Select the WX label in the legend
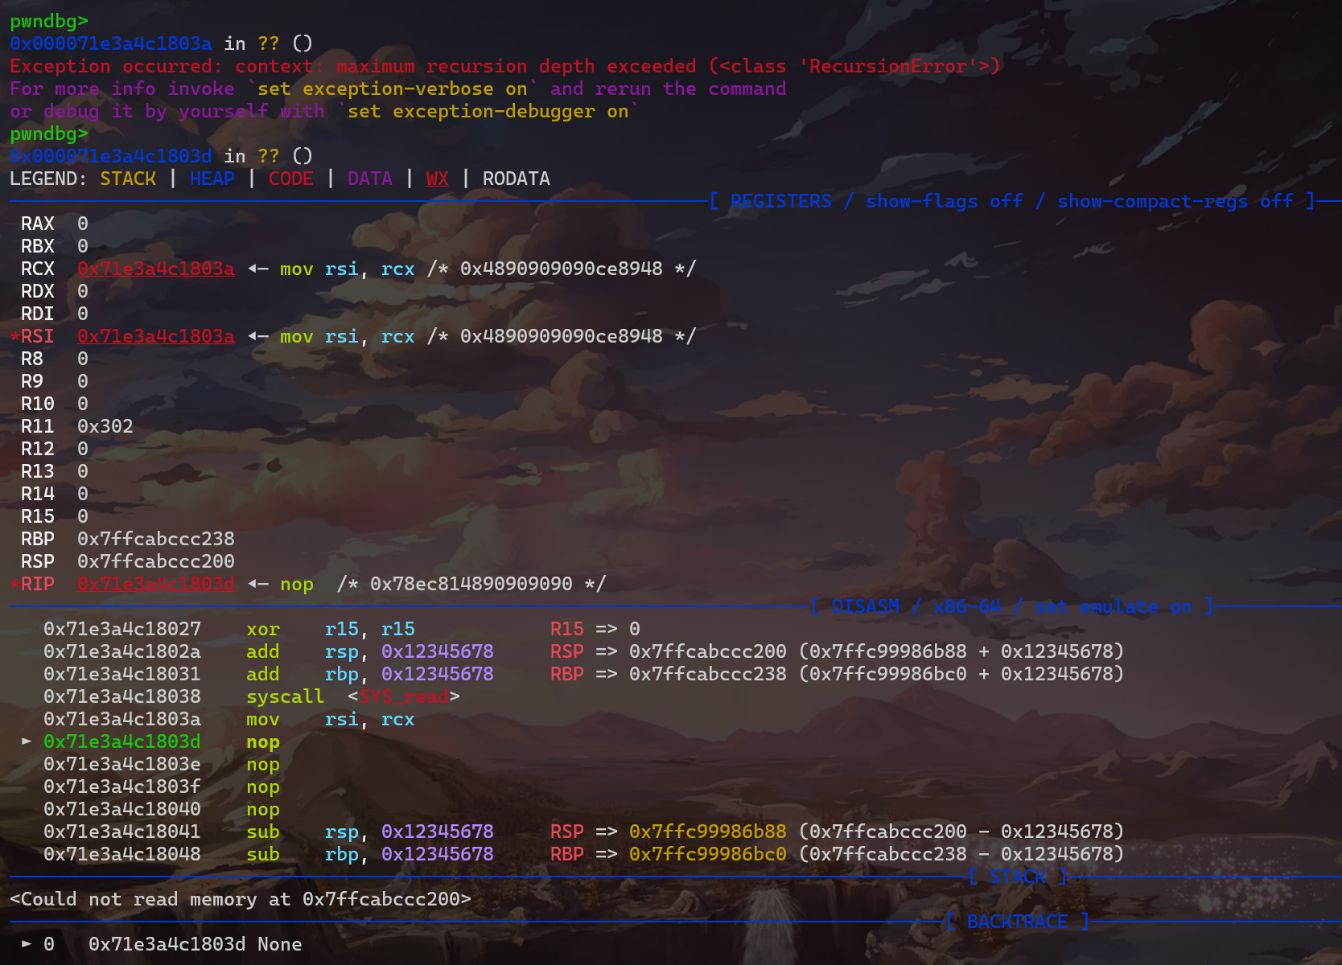This screenshot has height=965, width=1342. pos(437,179)
